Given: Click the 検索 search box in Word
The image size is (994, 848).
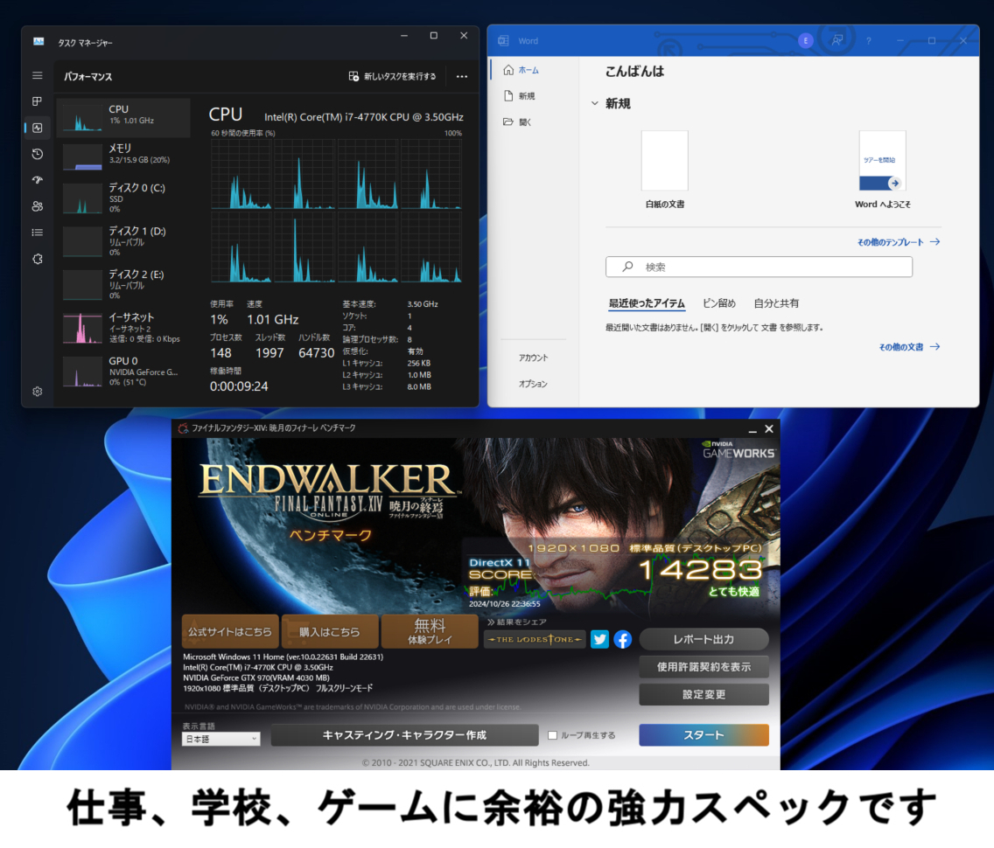Looking at the screenshot, I should click(x=759, y=267).
